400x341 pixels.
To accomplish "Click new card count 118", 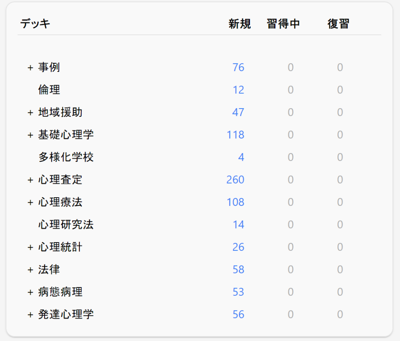I will 235,135.
